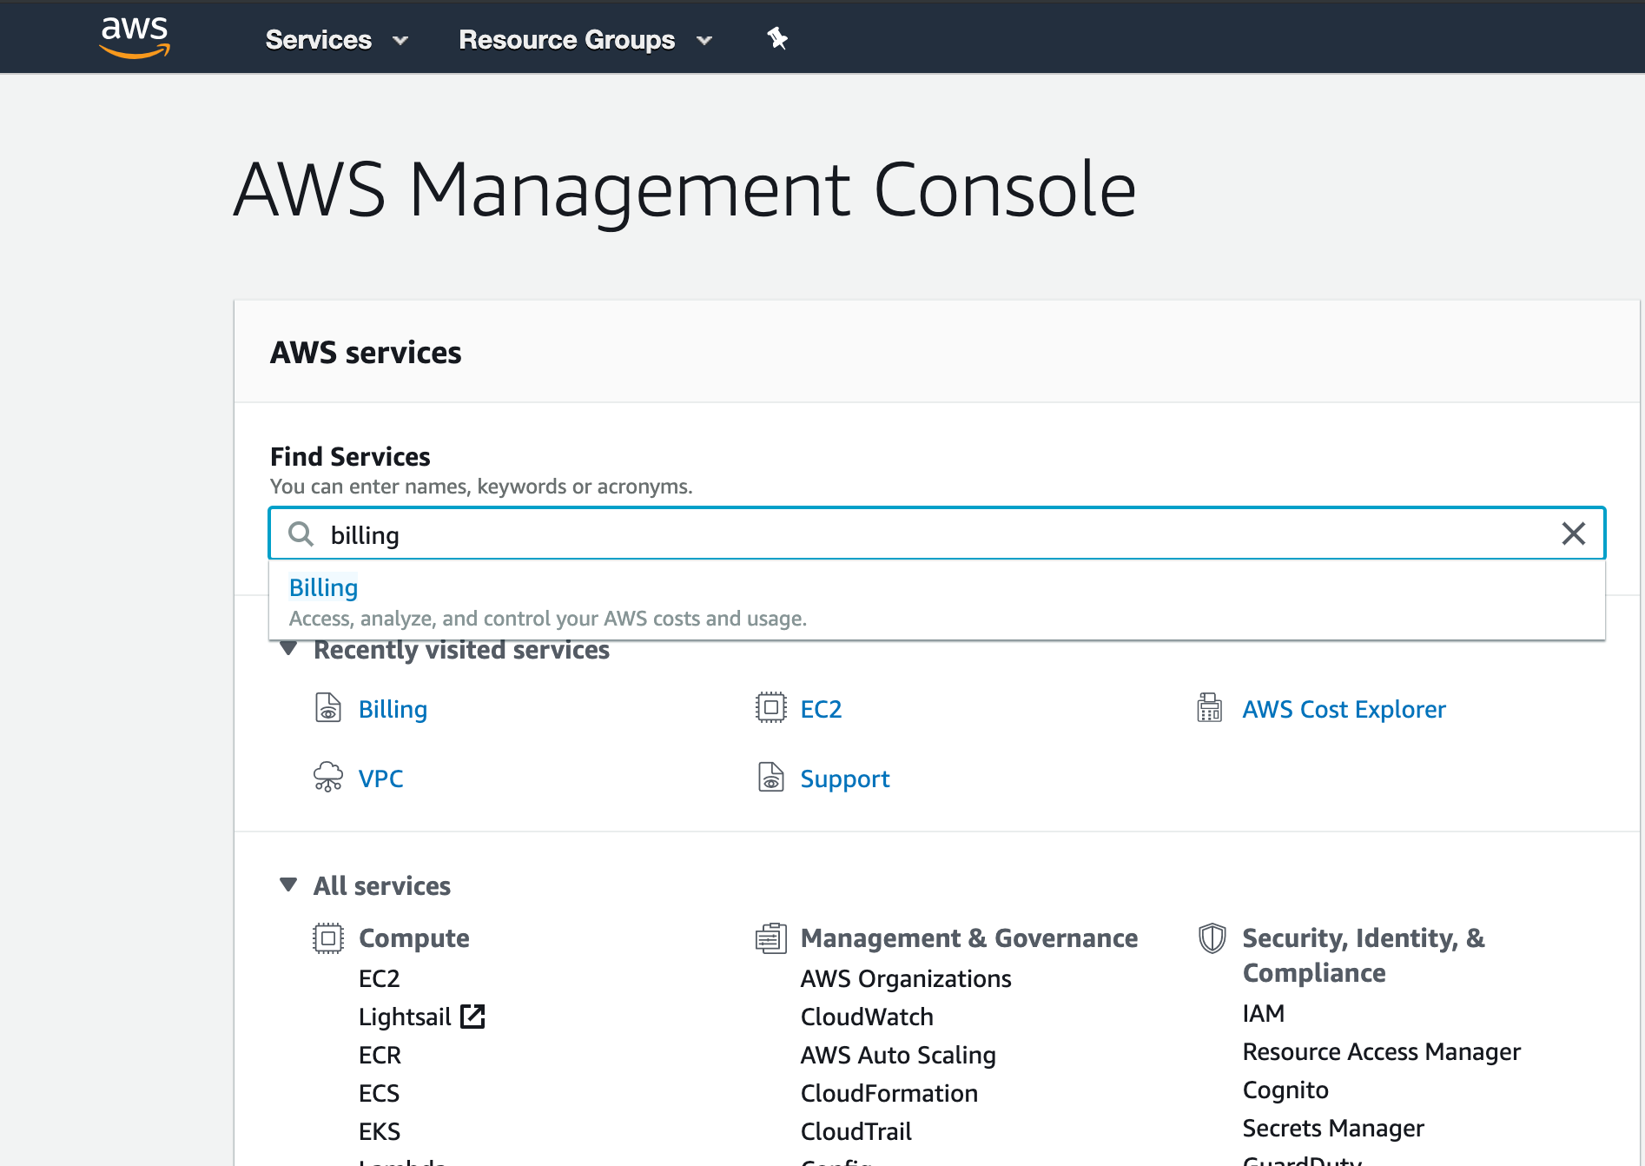The width and height of the screenshot is (1645, 1166).
Task: Click the AWS logo home icon
Action: point(135,37)
